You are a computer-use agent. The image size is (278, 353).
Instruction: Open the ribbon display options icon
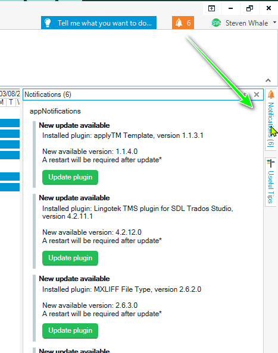tap(211, 8)
